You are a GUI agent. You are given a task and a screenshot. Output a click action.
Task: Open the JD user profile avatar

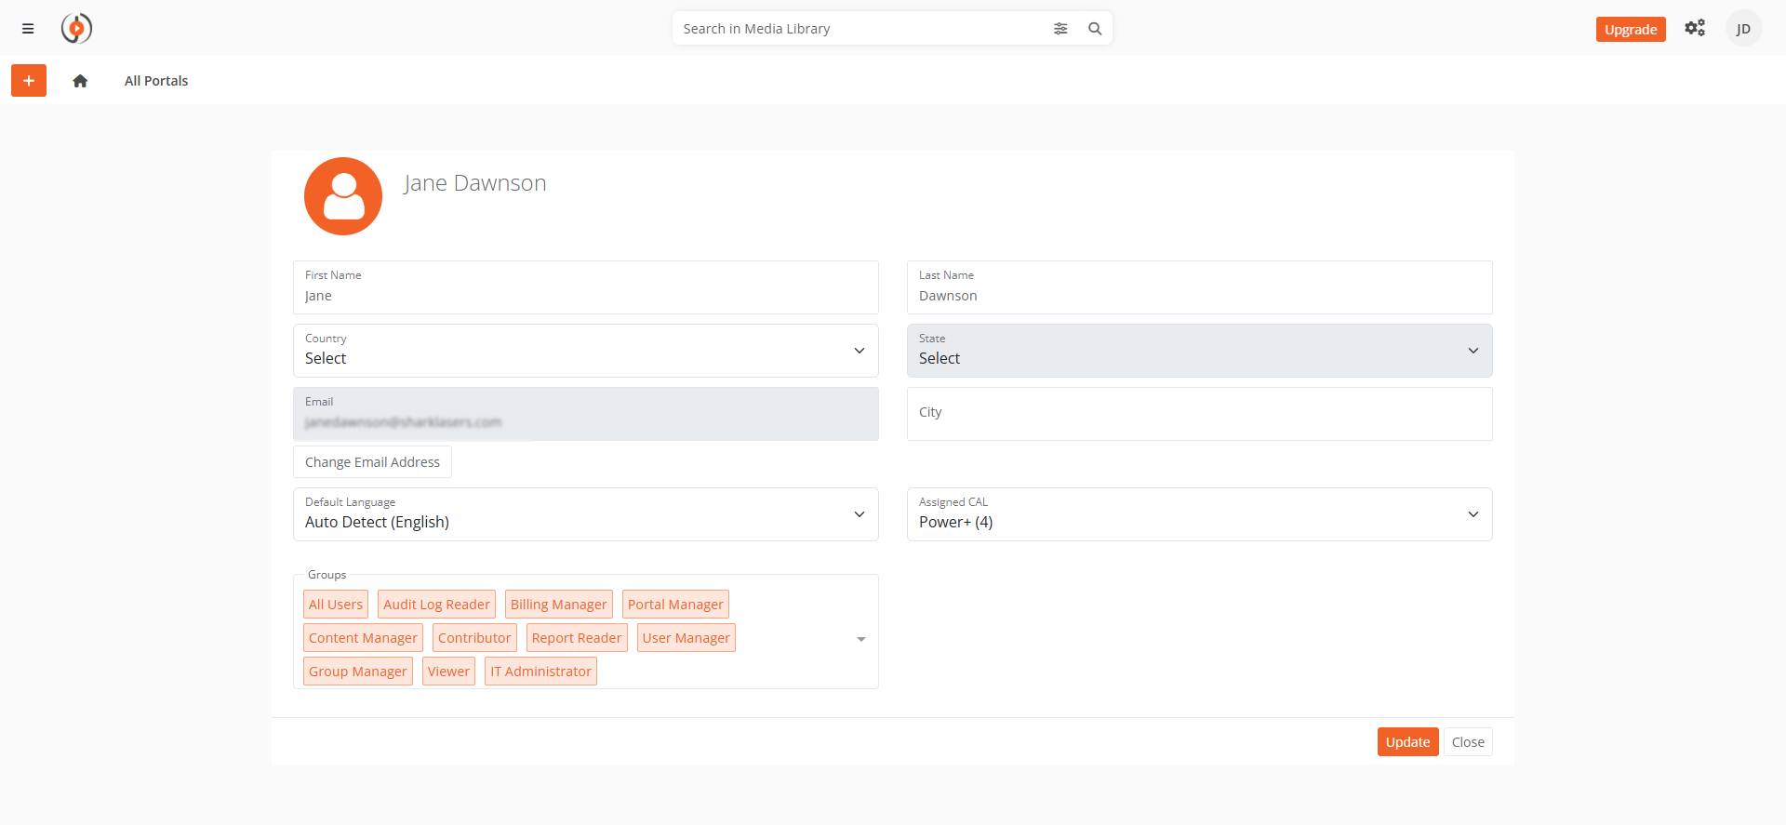pos(1743,29)
